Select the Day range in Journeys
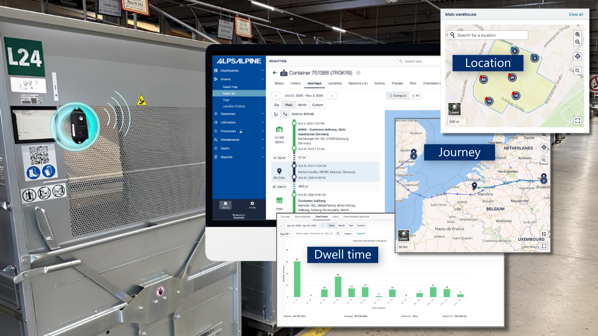This screenshot has height=336, width=598. [277, 105]
